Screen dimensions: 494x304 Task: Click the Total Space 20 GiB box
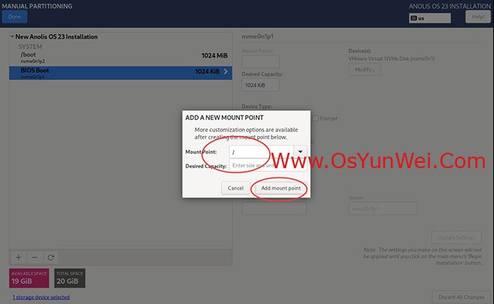tap(69, 278)
